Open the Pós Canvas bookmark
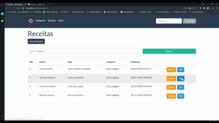Screen dimensions: 219x123 (x=11, y=12)
